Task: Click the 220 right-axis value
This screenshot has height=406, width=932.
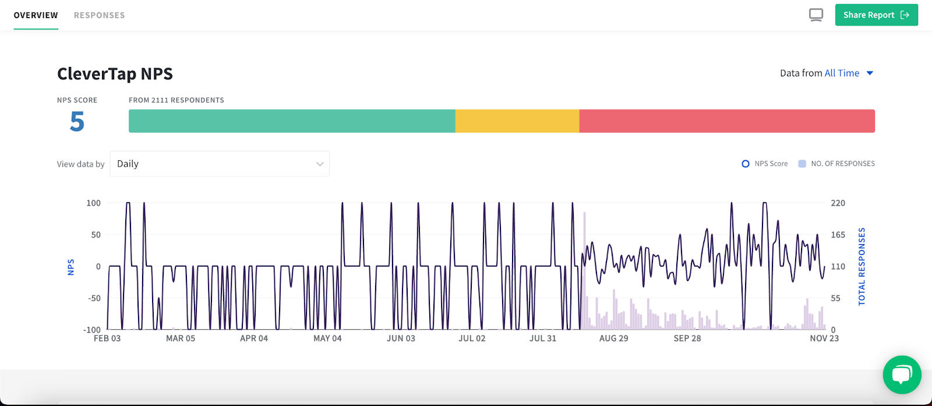Action: tap(838, 203)
